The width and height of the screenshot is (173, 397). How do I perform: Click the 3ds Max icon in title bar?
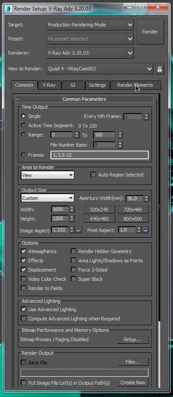point(9,8)
